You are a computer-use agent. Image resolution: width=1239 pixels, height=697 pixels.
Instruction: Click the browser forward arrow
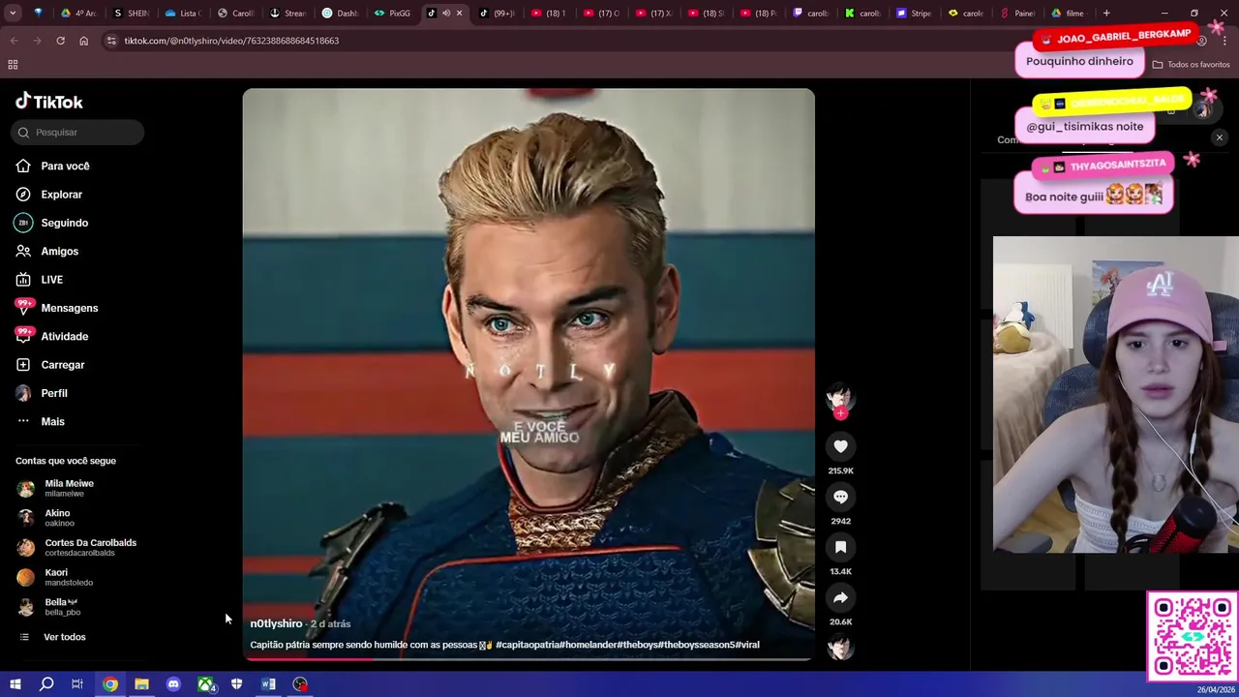pos(37,41)
